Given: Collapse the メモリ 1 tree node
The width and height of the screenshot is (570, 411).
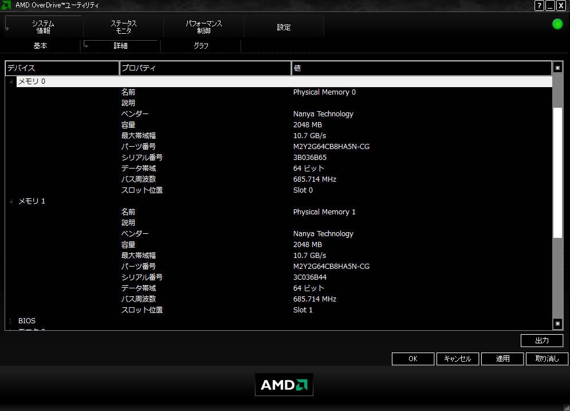Looking at the screenshot, I should click(x=11, y=201).
